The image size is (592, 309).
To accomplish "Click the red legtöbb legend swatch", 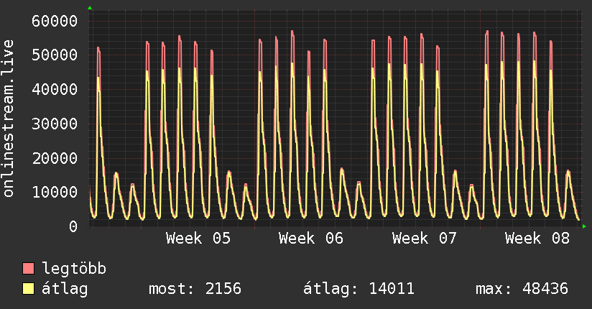I will [29, 269].
